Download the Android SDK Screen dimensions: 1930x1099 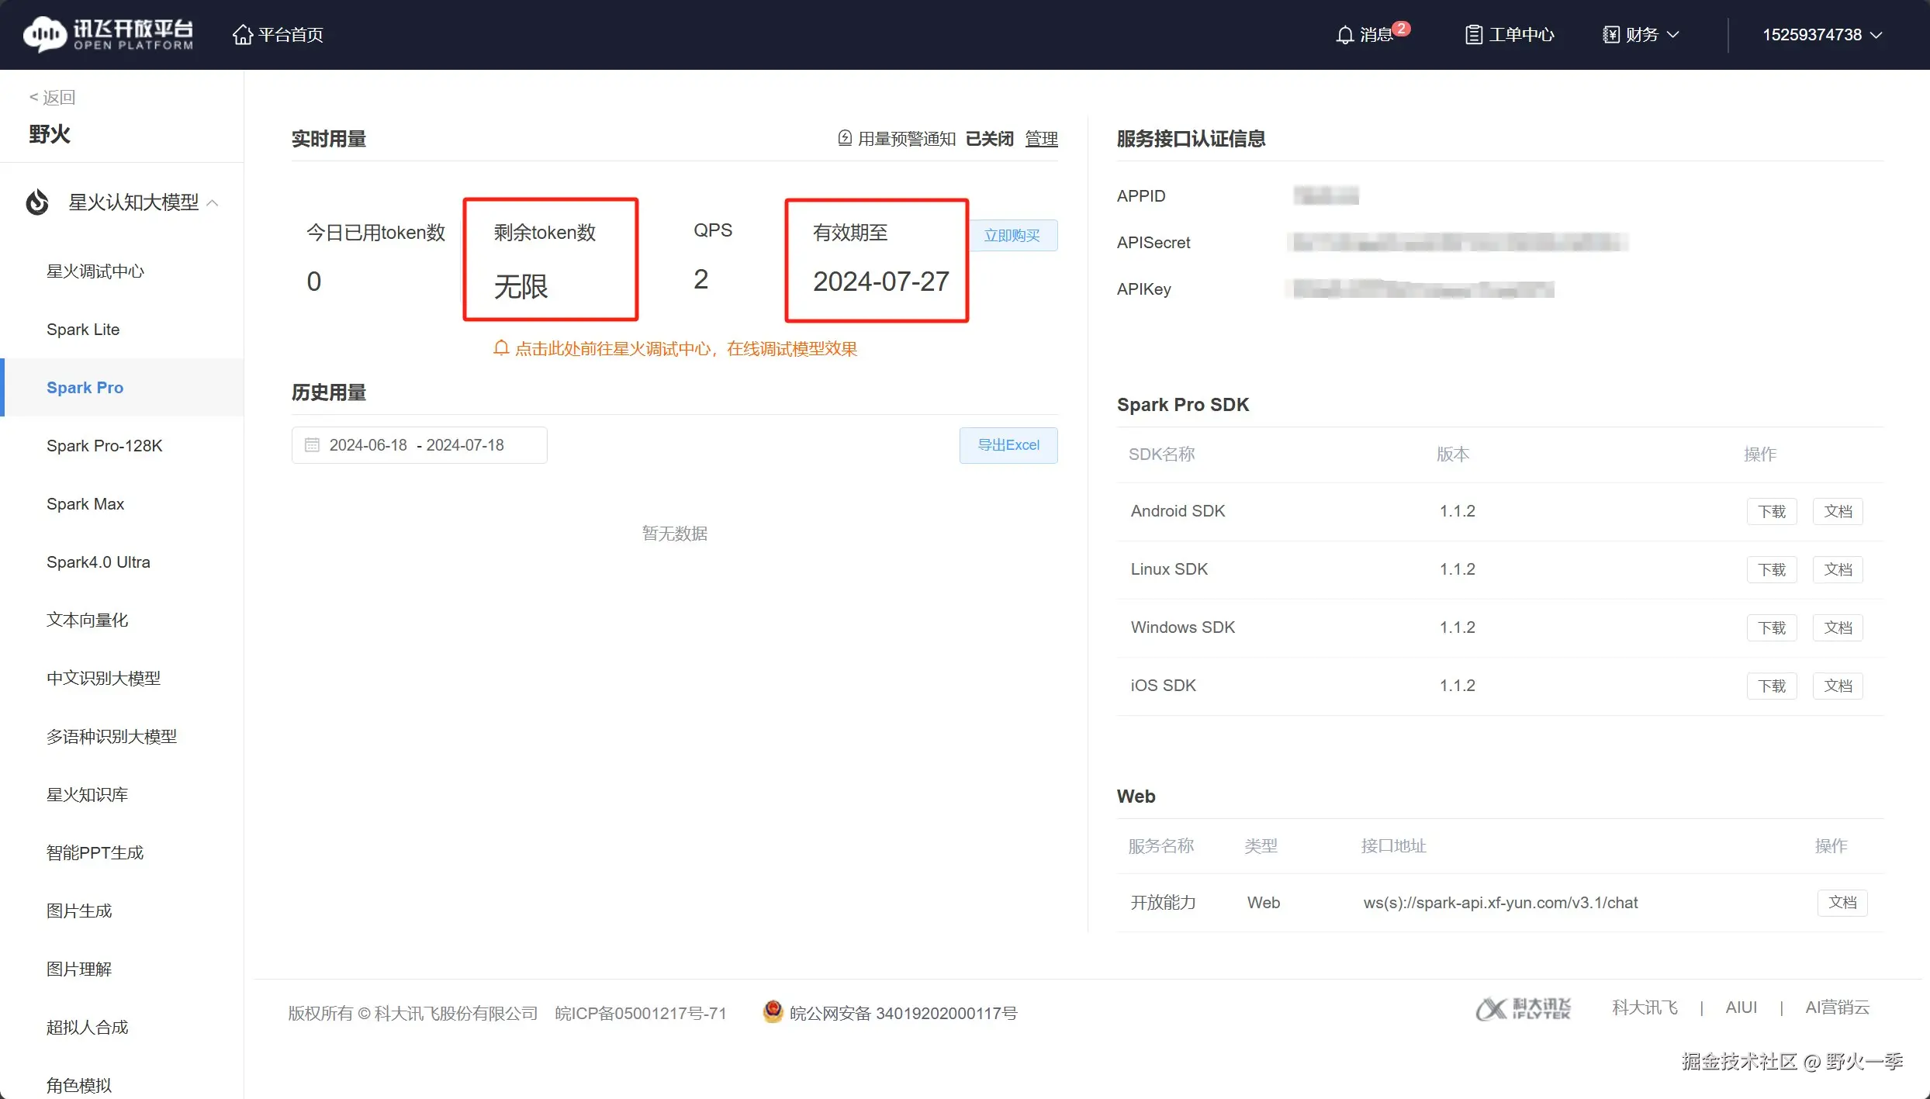[x=1772, y=512]
